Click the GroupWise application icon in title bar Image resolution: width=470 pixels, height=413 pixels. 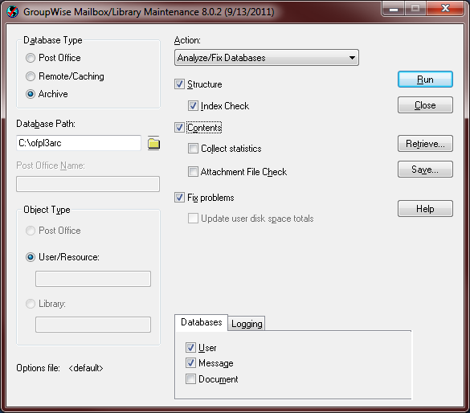pyautogui.click(x=13, y=12)
